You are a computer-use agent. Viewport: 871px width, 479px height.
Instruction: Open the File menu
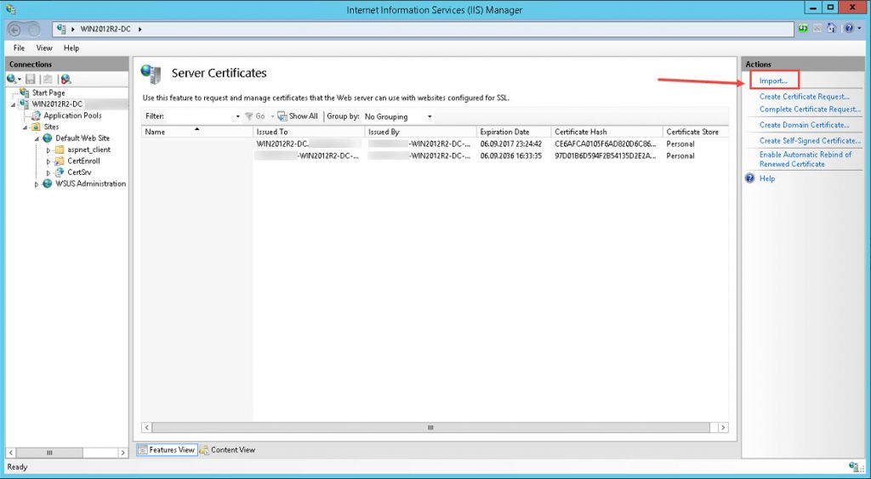[x=19, y=48]
